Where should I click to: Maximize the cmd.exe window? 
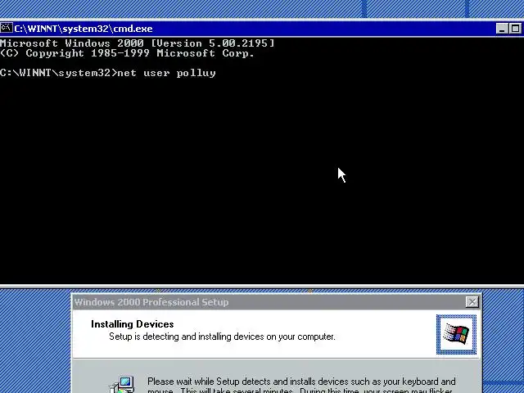pos(515,29)
